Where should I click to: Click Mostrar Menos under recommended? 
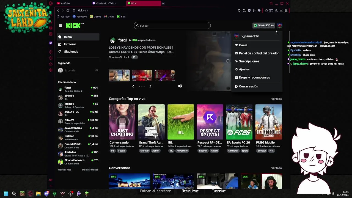[x=90, y=170]
